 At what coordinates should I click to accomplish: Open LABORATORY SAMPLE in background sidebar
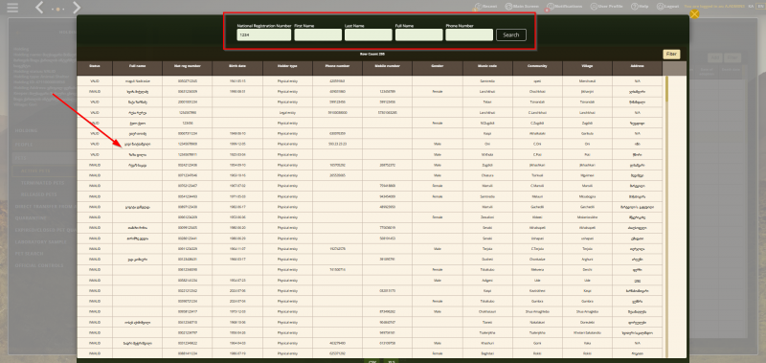[40, 241]
